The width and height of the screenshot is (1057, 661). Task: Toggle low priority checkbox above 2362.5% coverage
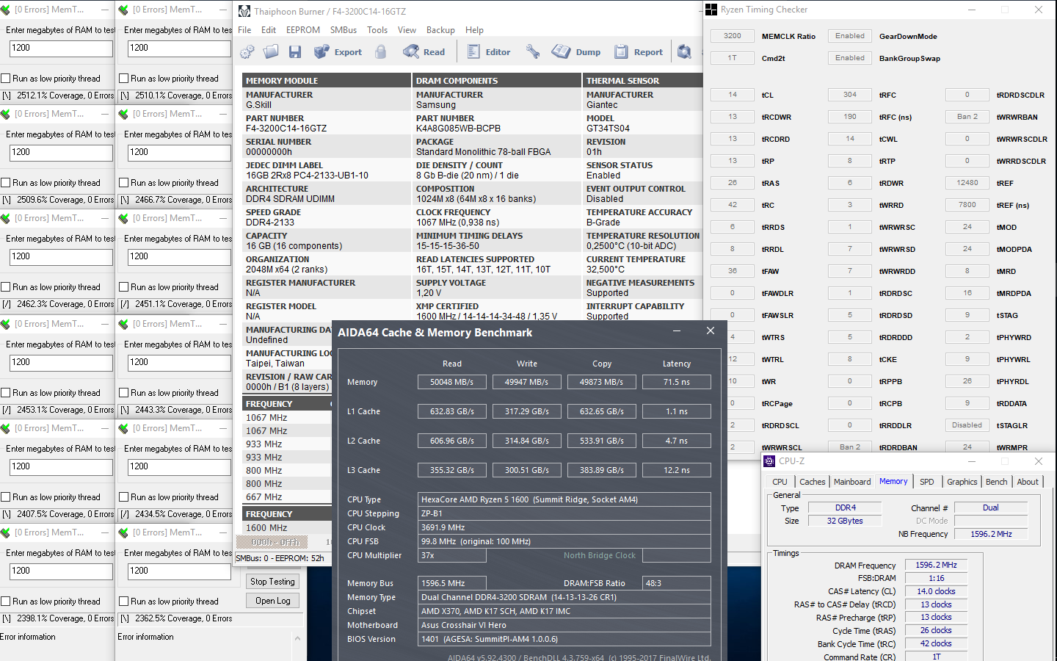[124, 602]
